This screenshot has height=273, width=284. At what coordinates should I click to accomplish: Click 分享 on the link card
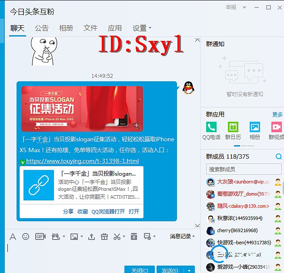click(68, 211)
